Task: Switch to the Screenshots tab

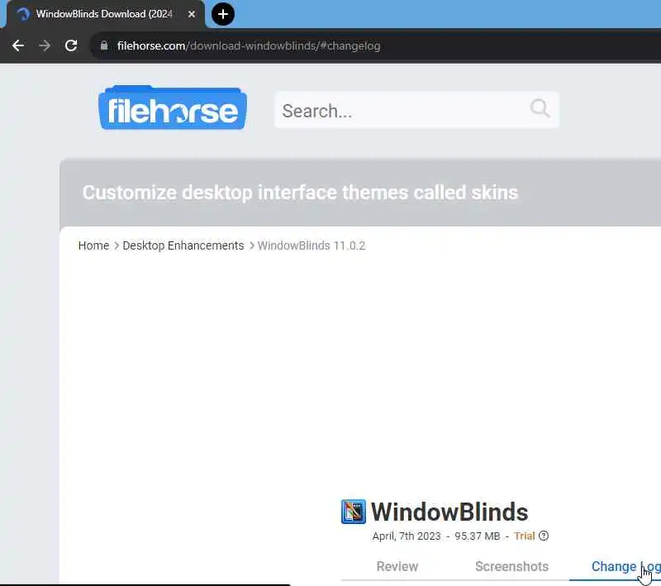Action: [x=511, y=566]
